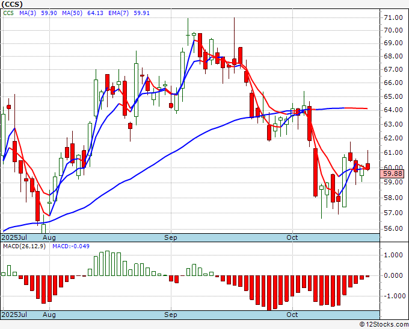Click the 61.00 price axis label
Viewport: 409px width, 329px height.
pos(393,152)
